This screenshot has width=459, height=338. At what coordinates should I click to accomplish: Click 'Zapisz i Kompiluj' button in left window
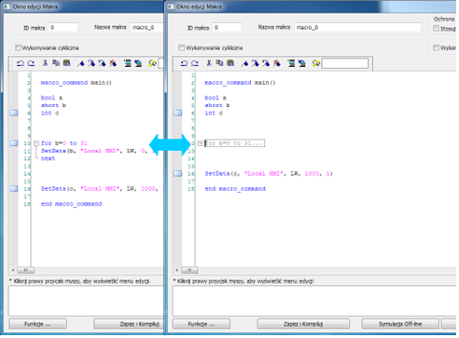pyautogui.click(x=129, y=324)
